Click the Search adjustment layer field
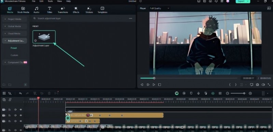 [80, 18]
